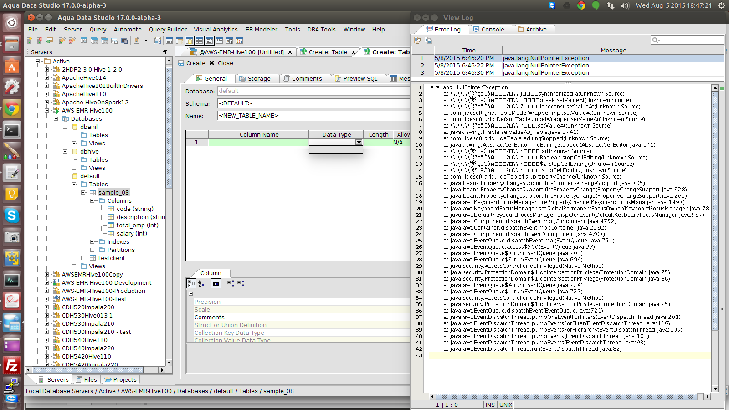
Task: Click the search field in View Log
Action: pyautogui.click(x=687, y=40)
